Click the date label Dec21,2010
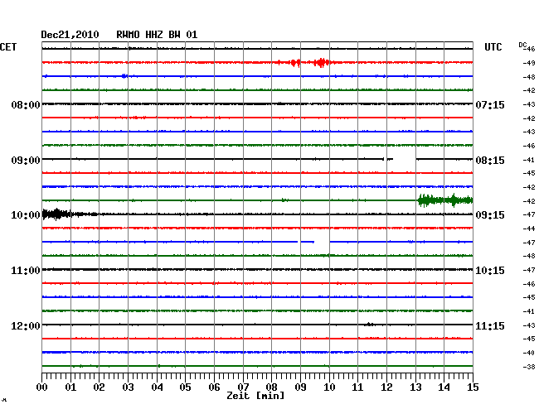The width and height of the screenshot is (539, 409). (70, 35)
